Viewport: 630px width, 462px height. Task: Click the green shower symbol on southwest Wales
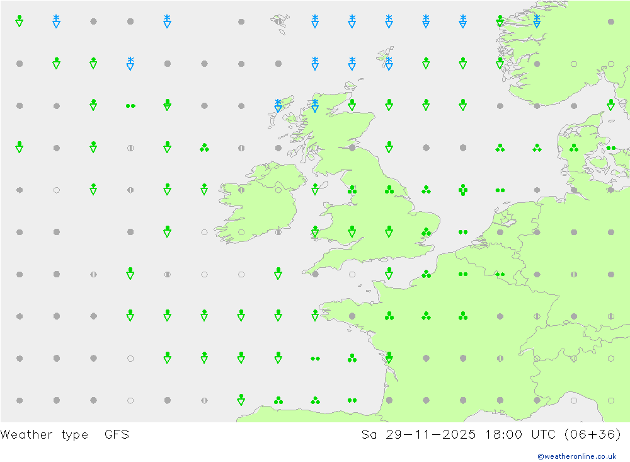tap(315, 231)
